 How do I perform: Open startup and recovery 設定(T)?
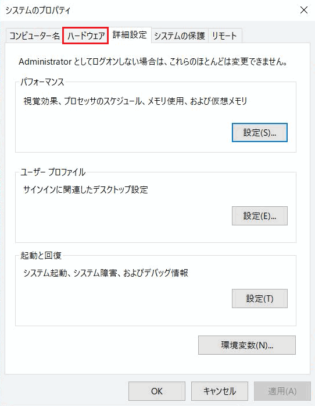coord(259,299)
